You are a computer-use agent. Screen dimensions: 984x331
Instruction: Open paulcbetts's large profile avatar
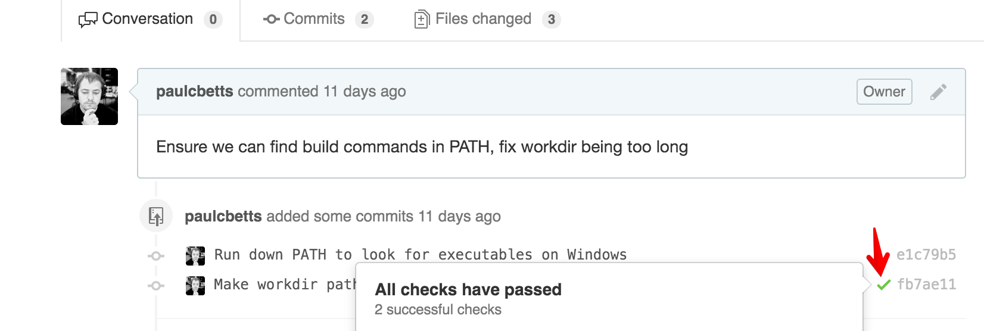tap(89, 96)
